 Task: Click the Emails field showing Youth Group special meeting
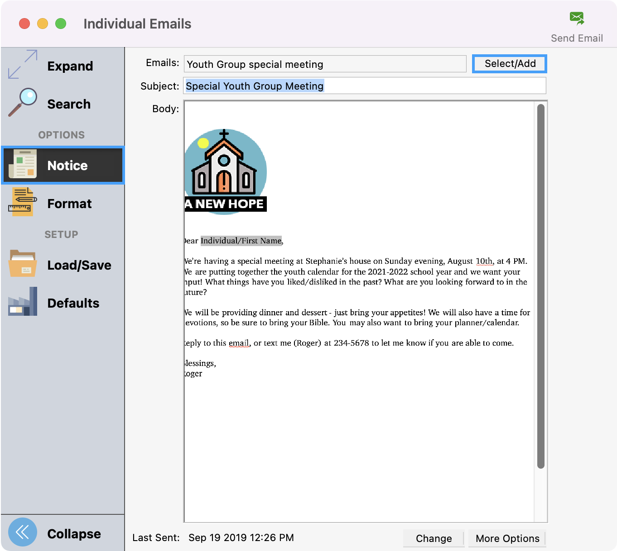[325, 64]
